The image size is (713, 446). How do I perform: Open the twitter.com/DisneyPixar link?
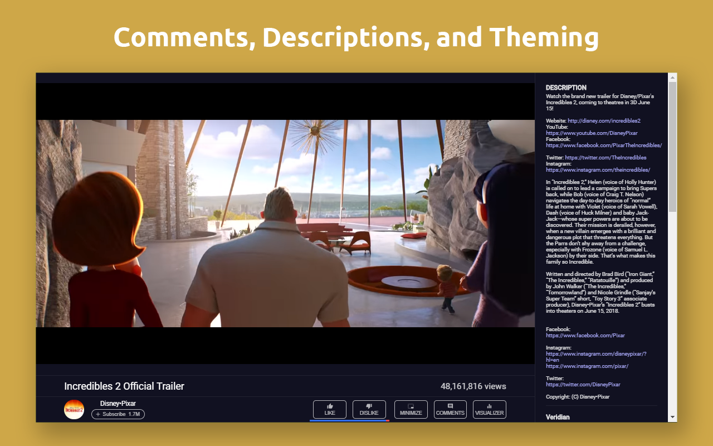coord(583,385)
